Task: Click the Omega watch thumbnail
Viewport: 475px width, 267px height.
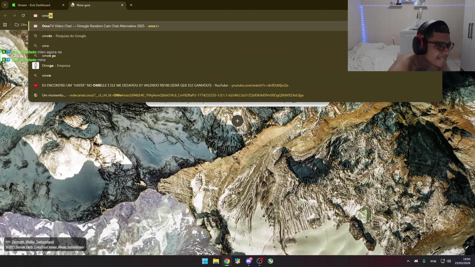Action: [x=36, y=66]
